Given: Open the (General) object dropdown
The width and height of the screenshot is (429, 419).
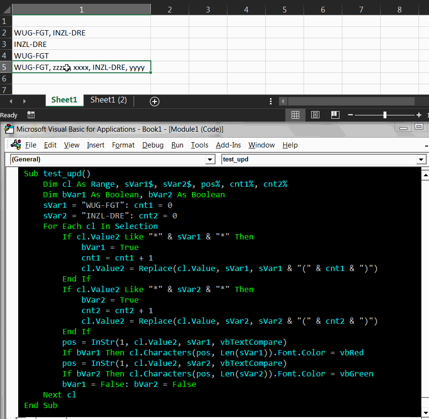Looking at the screenshot, I should [x=209, y=159].
